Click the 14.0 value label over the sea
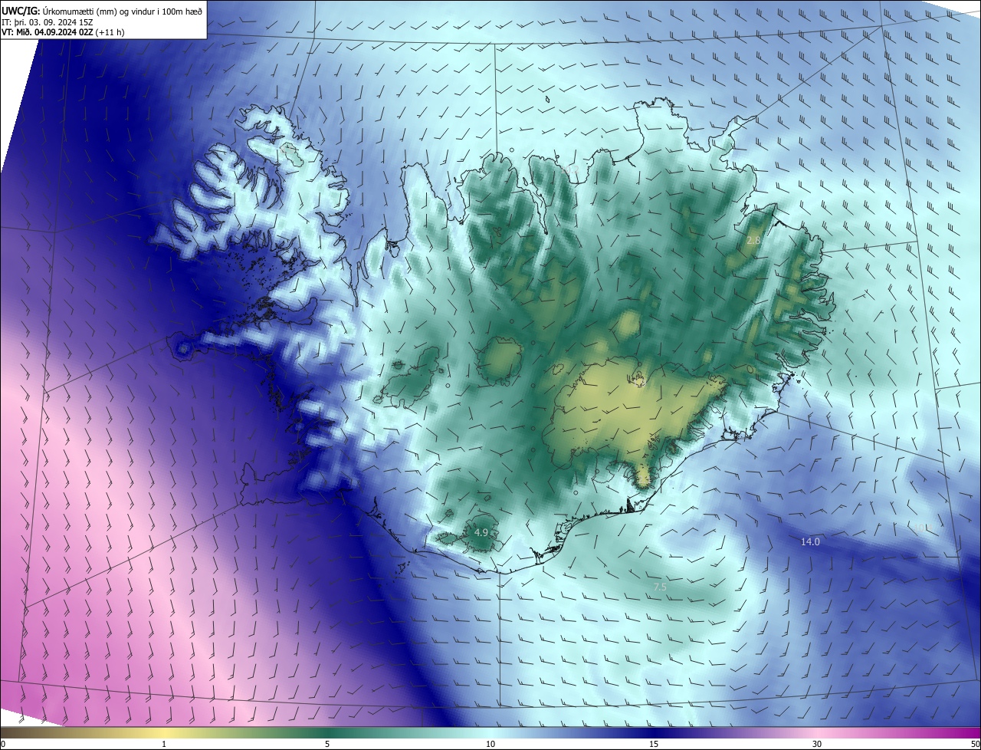981x750 pixels. click(810, 541)
